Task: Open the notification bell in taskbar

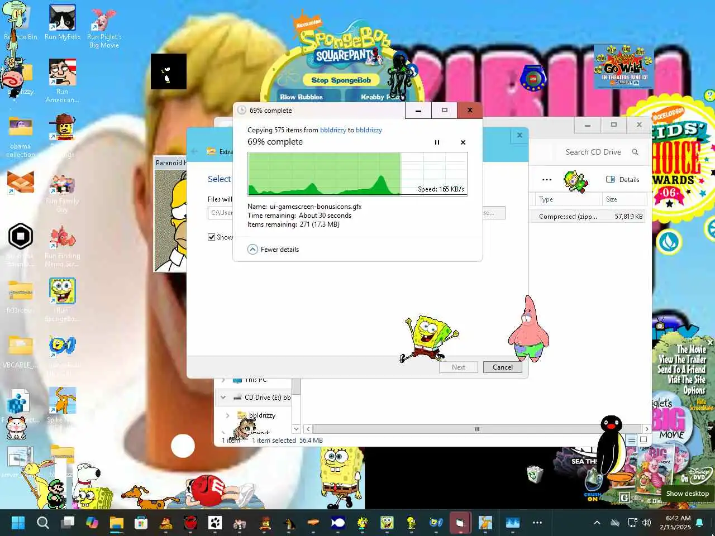Action: tap(699, 523)
